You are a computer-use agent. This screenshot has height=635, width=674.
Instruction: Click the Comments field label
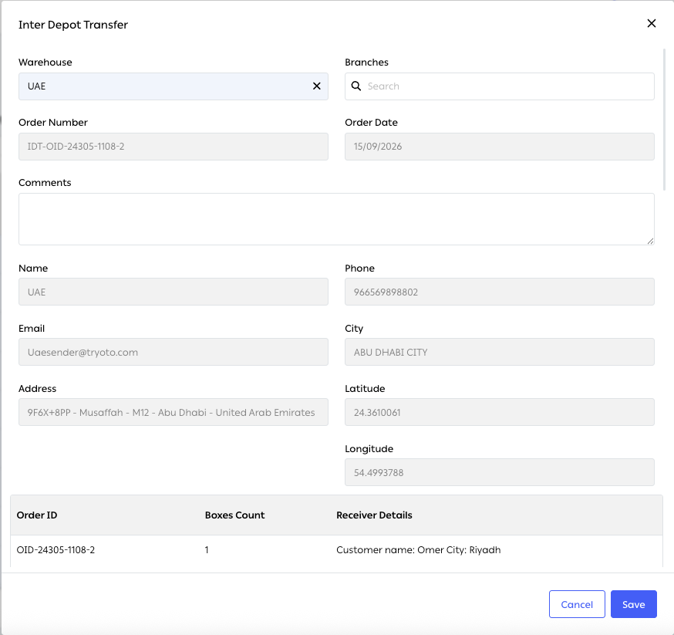(x=45, y=183)
